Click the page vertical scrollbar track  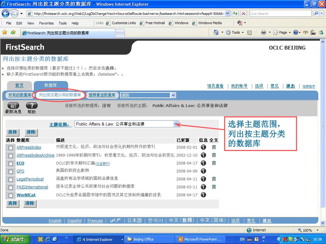pos(322,133)
